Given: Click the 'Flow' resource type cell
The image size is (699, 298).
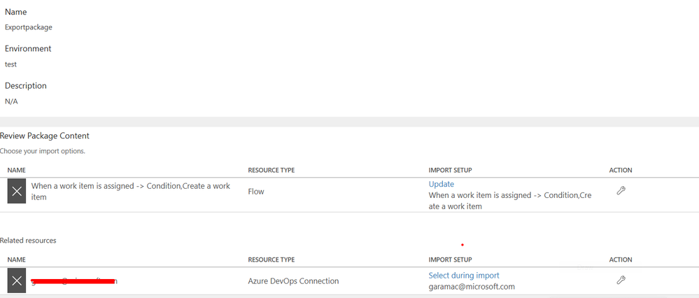Looking at the screenshot, I should tap(256, 192).
